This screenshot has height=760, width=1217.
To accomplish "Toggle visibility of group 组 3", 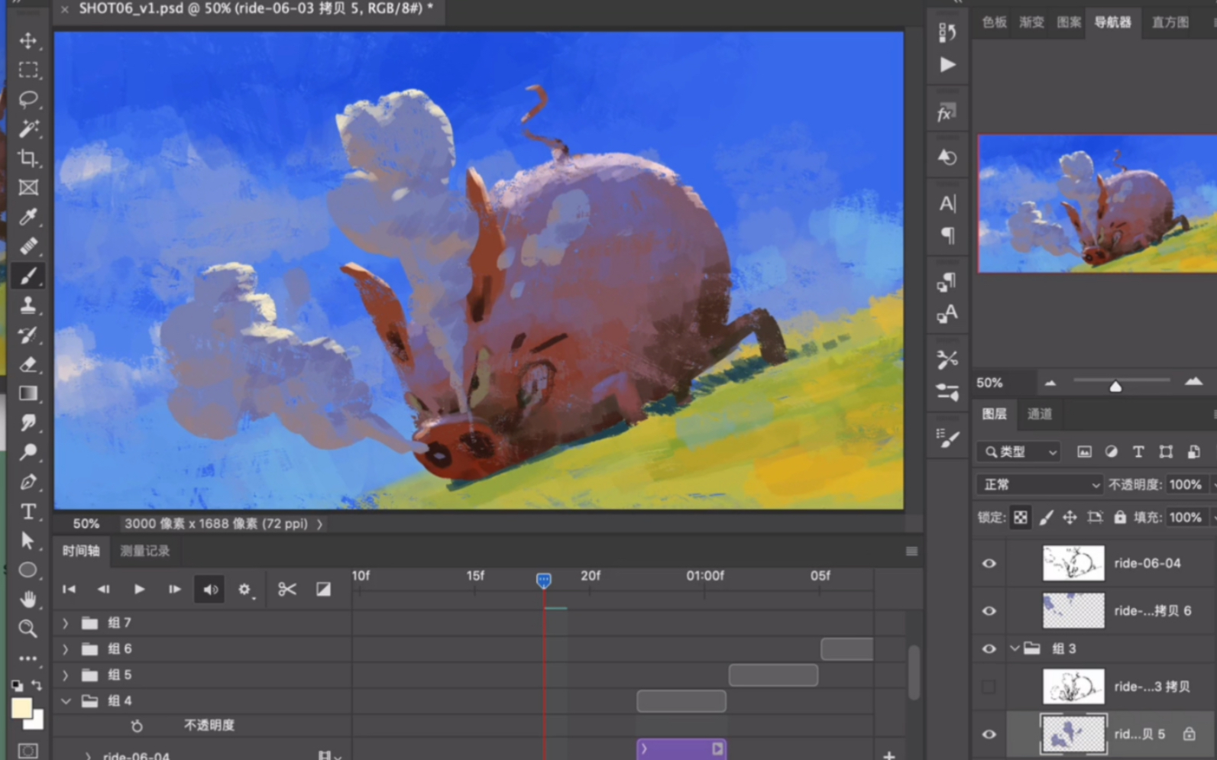I will (989, 648).
